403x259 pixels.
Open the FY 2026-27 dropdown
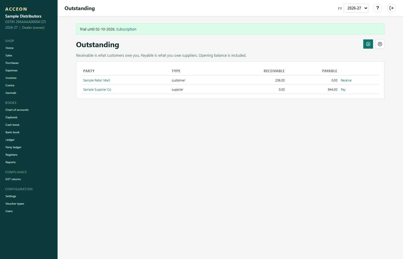356,8
